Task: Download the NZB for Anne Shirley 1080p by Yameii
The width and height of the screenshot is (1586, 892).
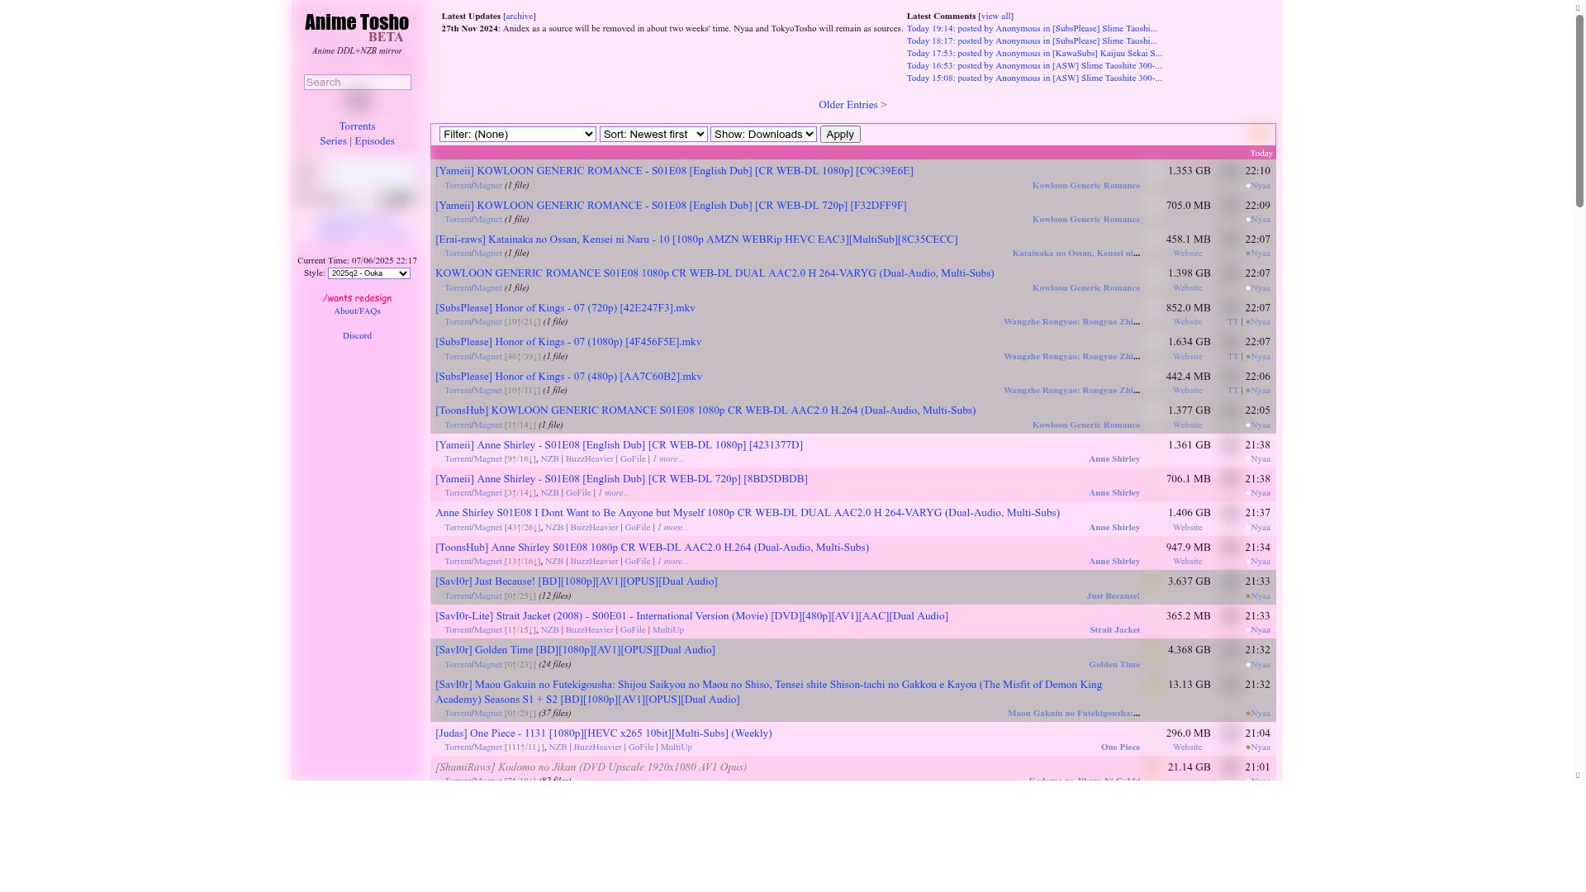Action: (549, 458)
